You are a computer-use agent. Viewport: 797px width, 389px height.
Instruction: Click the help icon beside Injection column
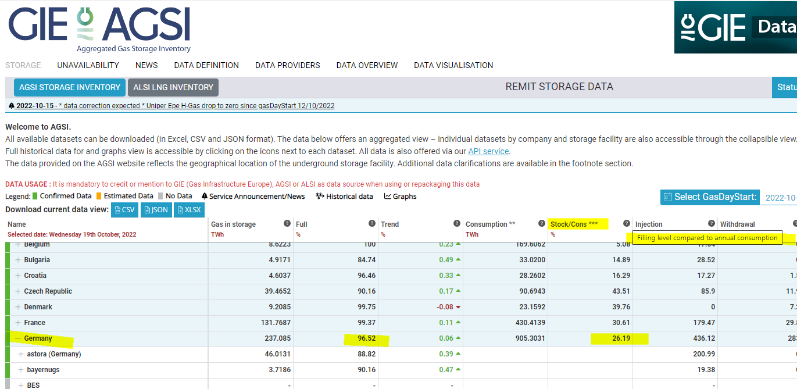click(711, 223)
